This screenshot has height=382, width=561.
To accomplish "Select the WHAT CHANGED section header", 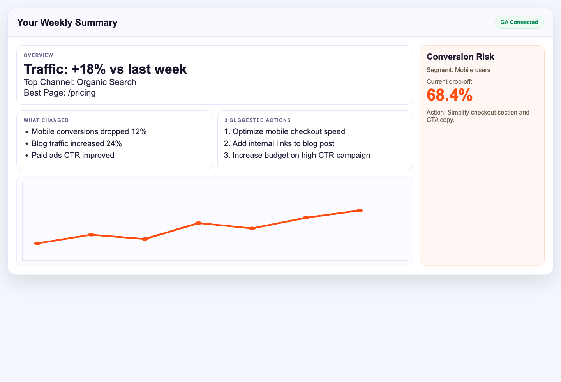I will pos(46,120).
